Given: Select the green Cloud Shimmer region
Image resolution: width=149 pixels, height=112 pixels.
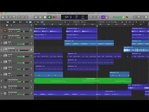Looking at the screenshot, I should (83, 81).
